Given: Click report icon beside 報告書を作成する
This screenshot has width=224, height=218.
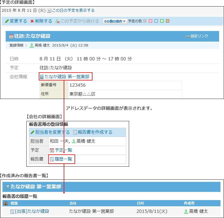Looking at the screenshot, I should tap(75, 132).
